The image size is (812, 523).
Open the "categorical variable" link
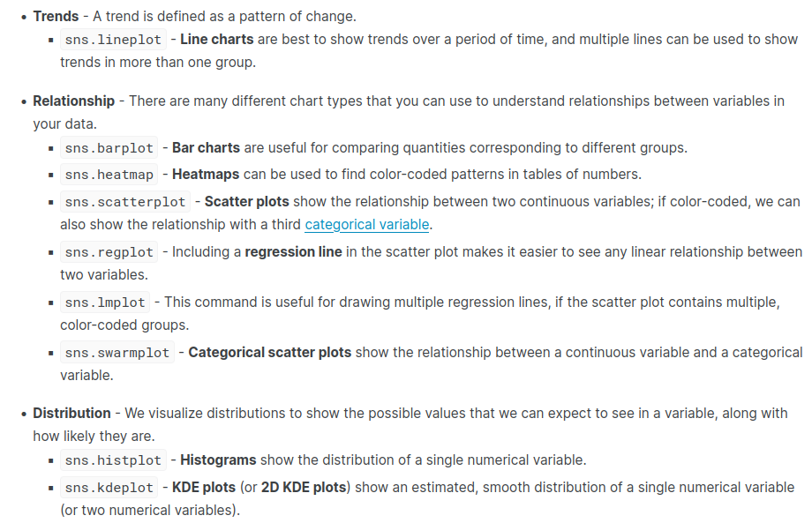pos(367,224)
